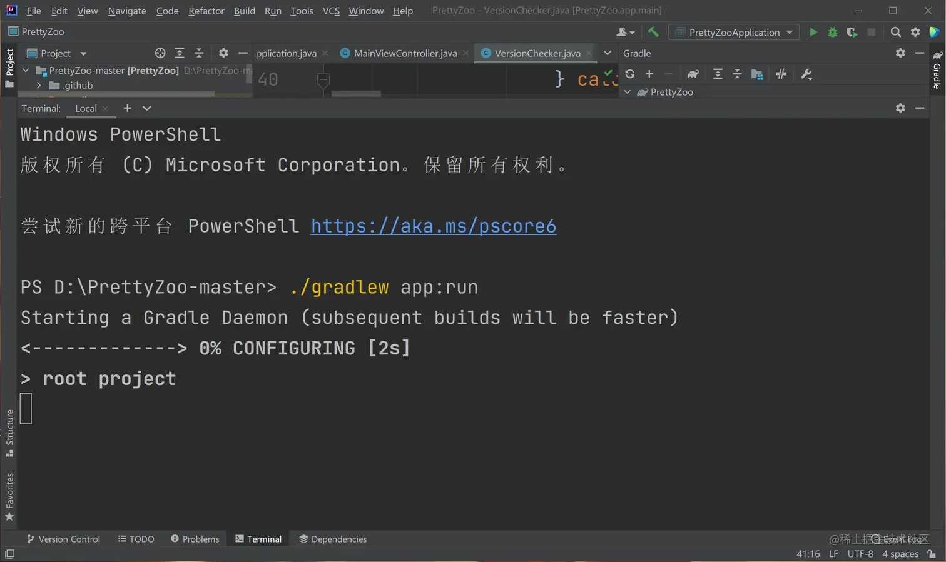Open Search Everywhere magnifier icon

pyautogui.click(x=896, y=32)
